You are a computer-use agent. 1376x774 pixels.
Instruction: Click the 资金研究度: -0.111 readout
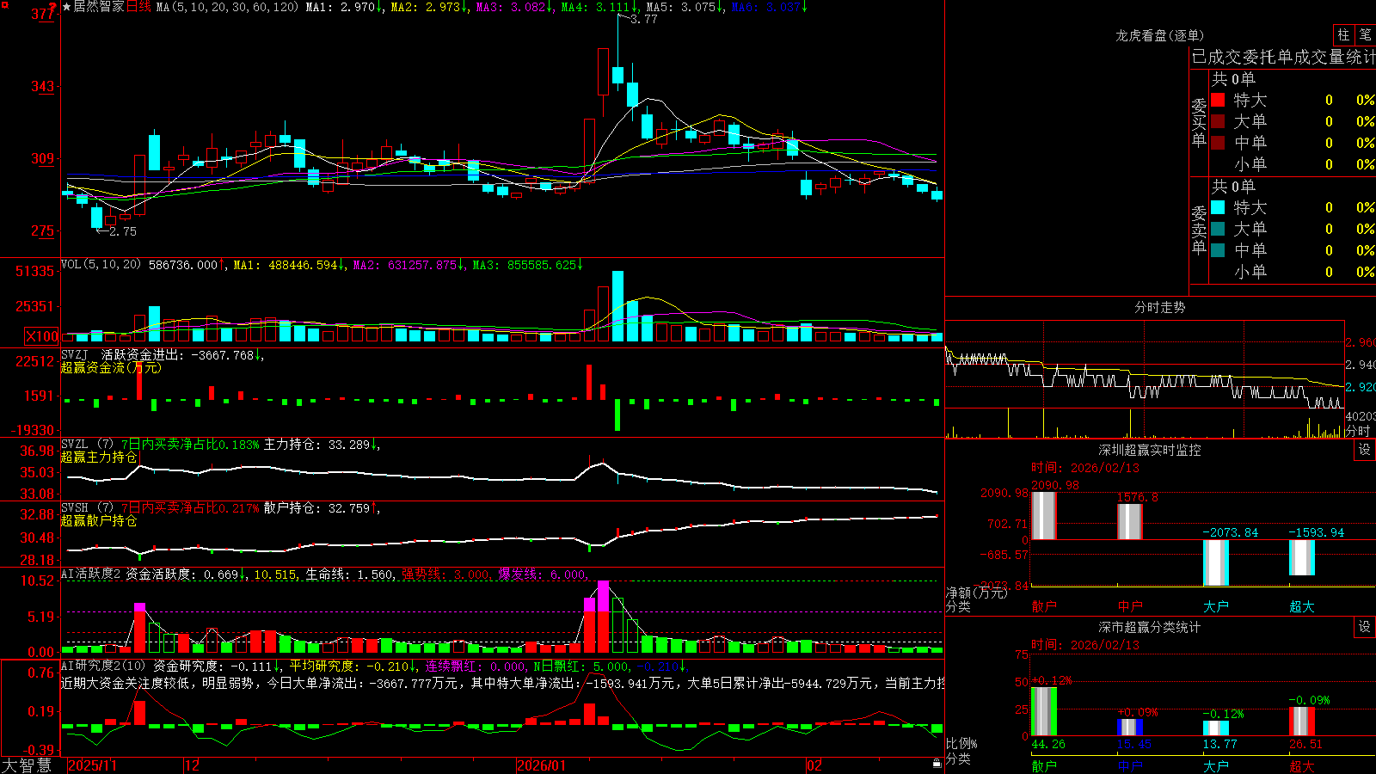pos(213,666)
